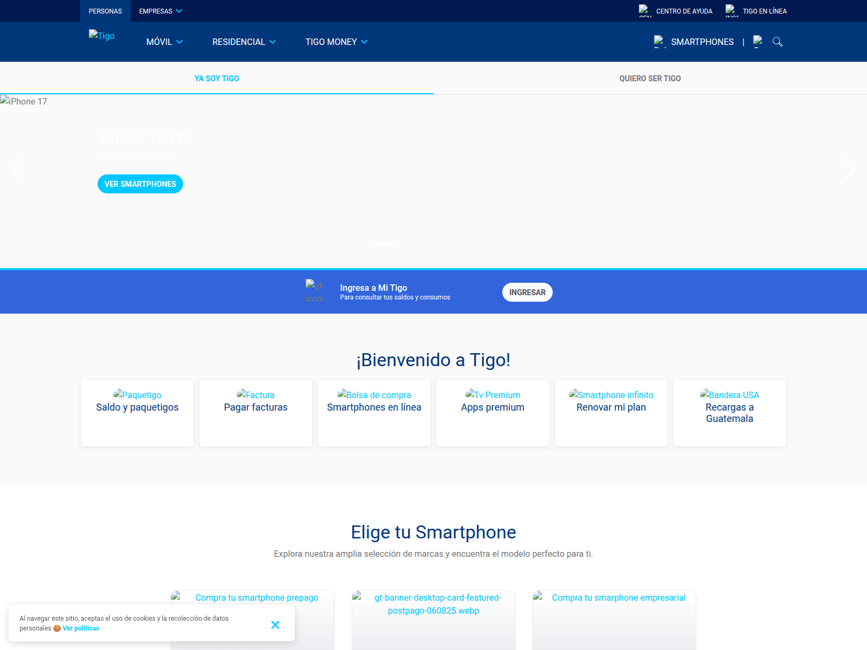
Task: Expand the Tigo Money menu
Action: pos(337,42)
